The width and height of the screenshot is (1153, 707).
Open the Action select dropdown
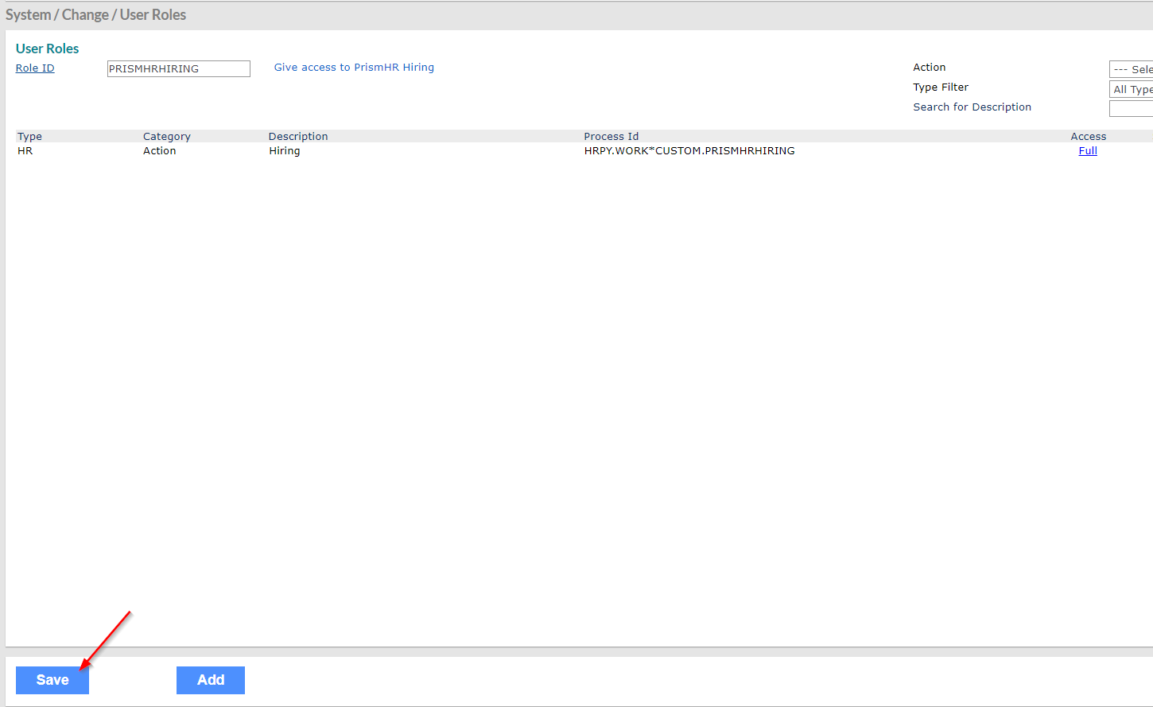(x=1132, y=69)
